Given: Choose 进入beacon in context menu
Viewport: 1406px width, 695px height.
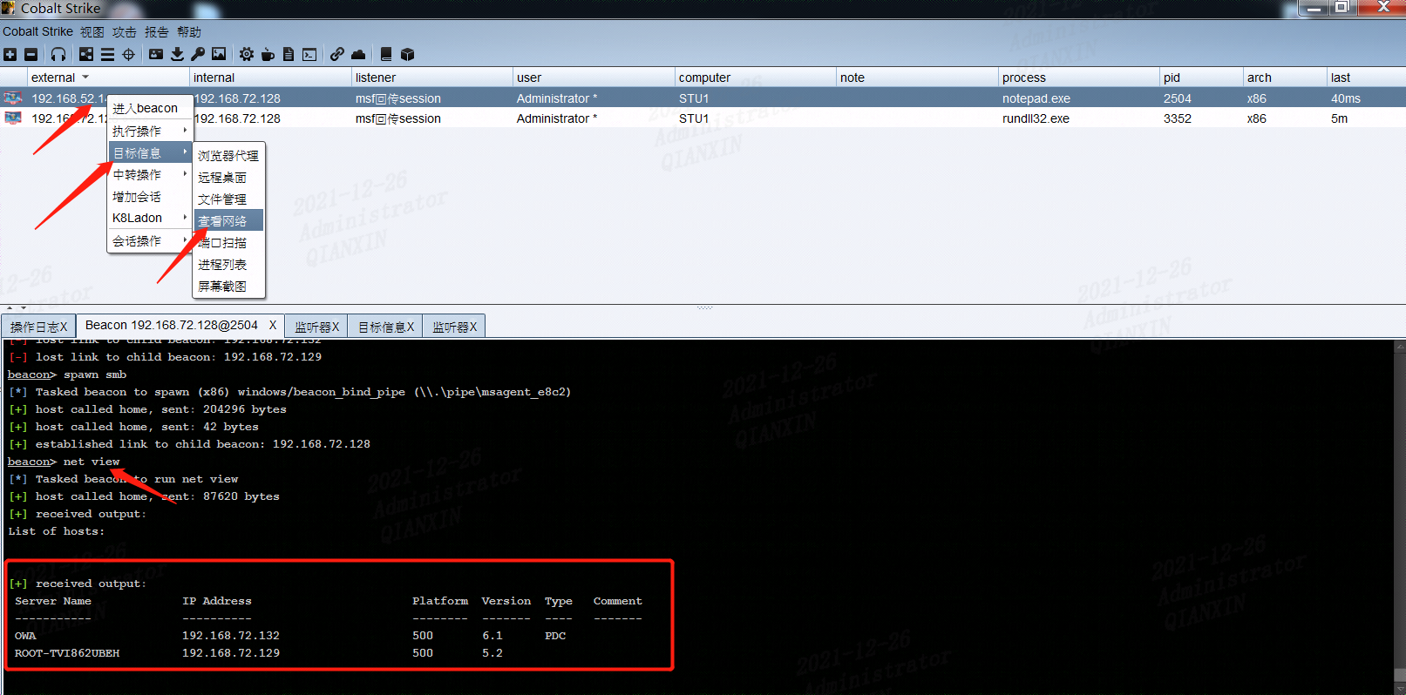Looking at the screenshot, I should 149,108.
